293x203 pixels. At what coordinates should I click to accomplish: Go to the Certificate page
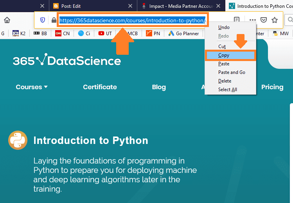coord(100,87)
